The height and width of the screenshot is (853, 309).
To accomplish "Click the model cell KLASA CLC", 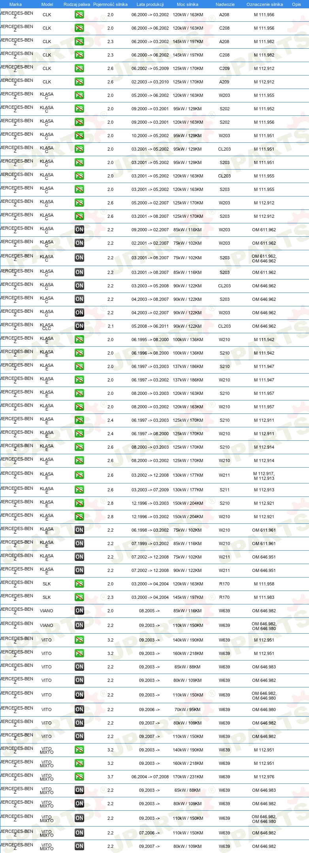I will [47, 326].
